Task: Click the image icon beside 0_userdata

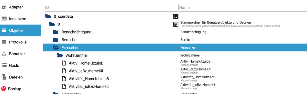Action: tap(176, 17)
